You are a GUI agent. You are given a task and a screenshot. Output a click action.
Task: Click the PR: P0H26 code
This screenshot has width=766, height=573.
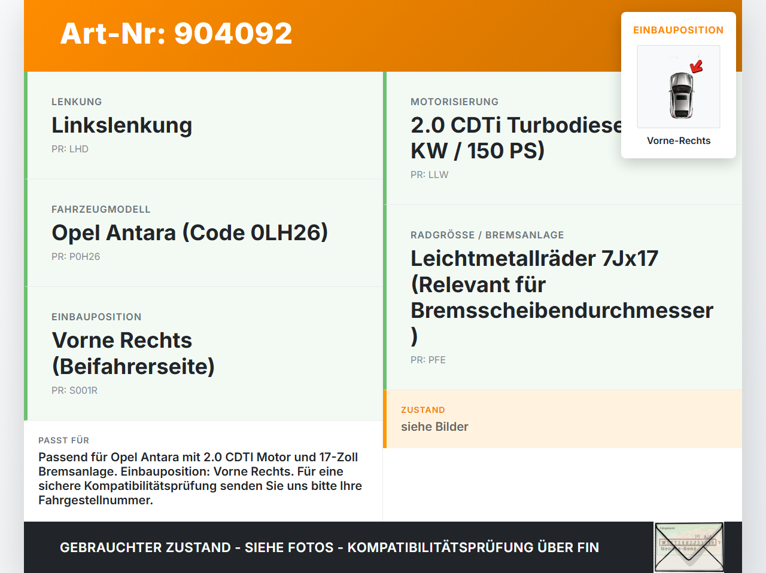coord(76,256)
